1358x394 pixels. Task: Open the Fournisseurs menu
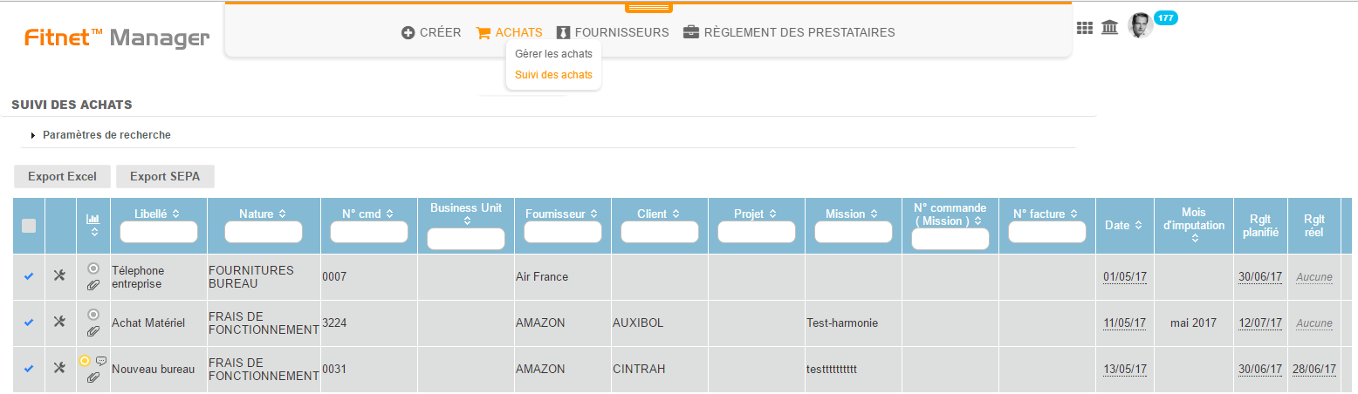click(x=613, y=32)
